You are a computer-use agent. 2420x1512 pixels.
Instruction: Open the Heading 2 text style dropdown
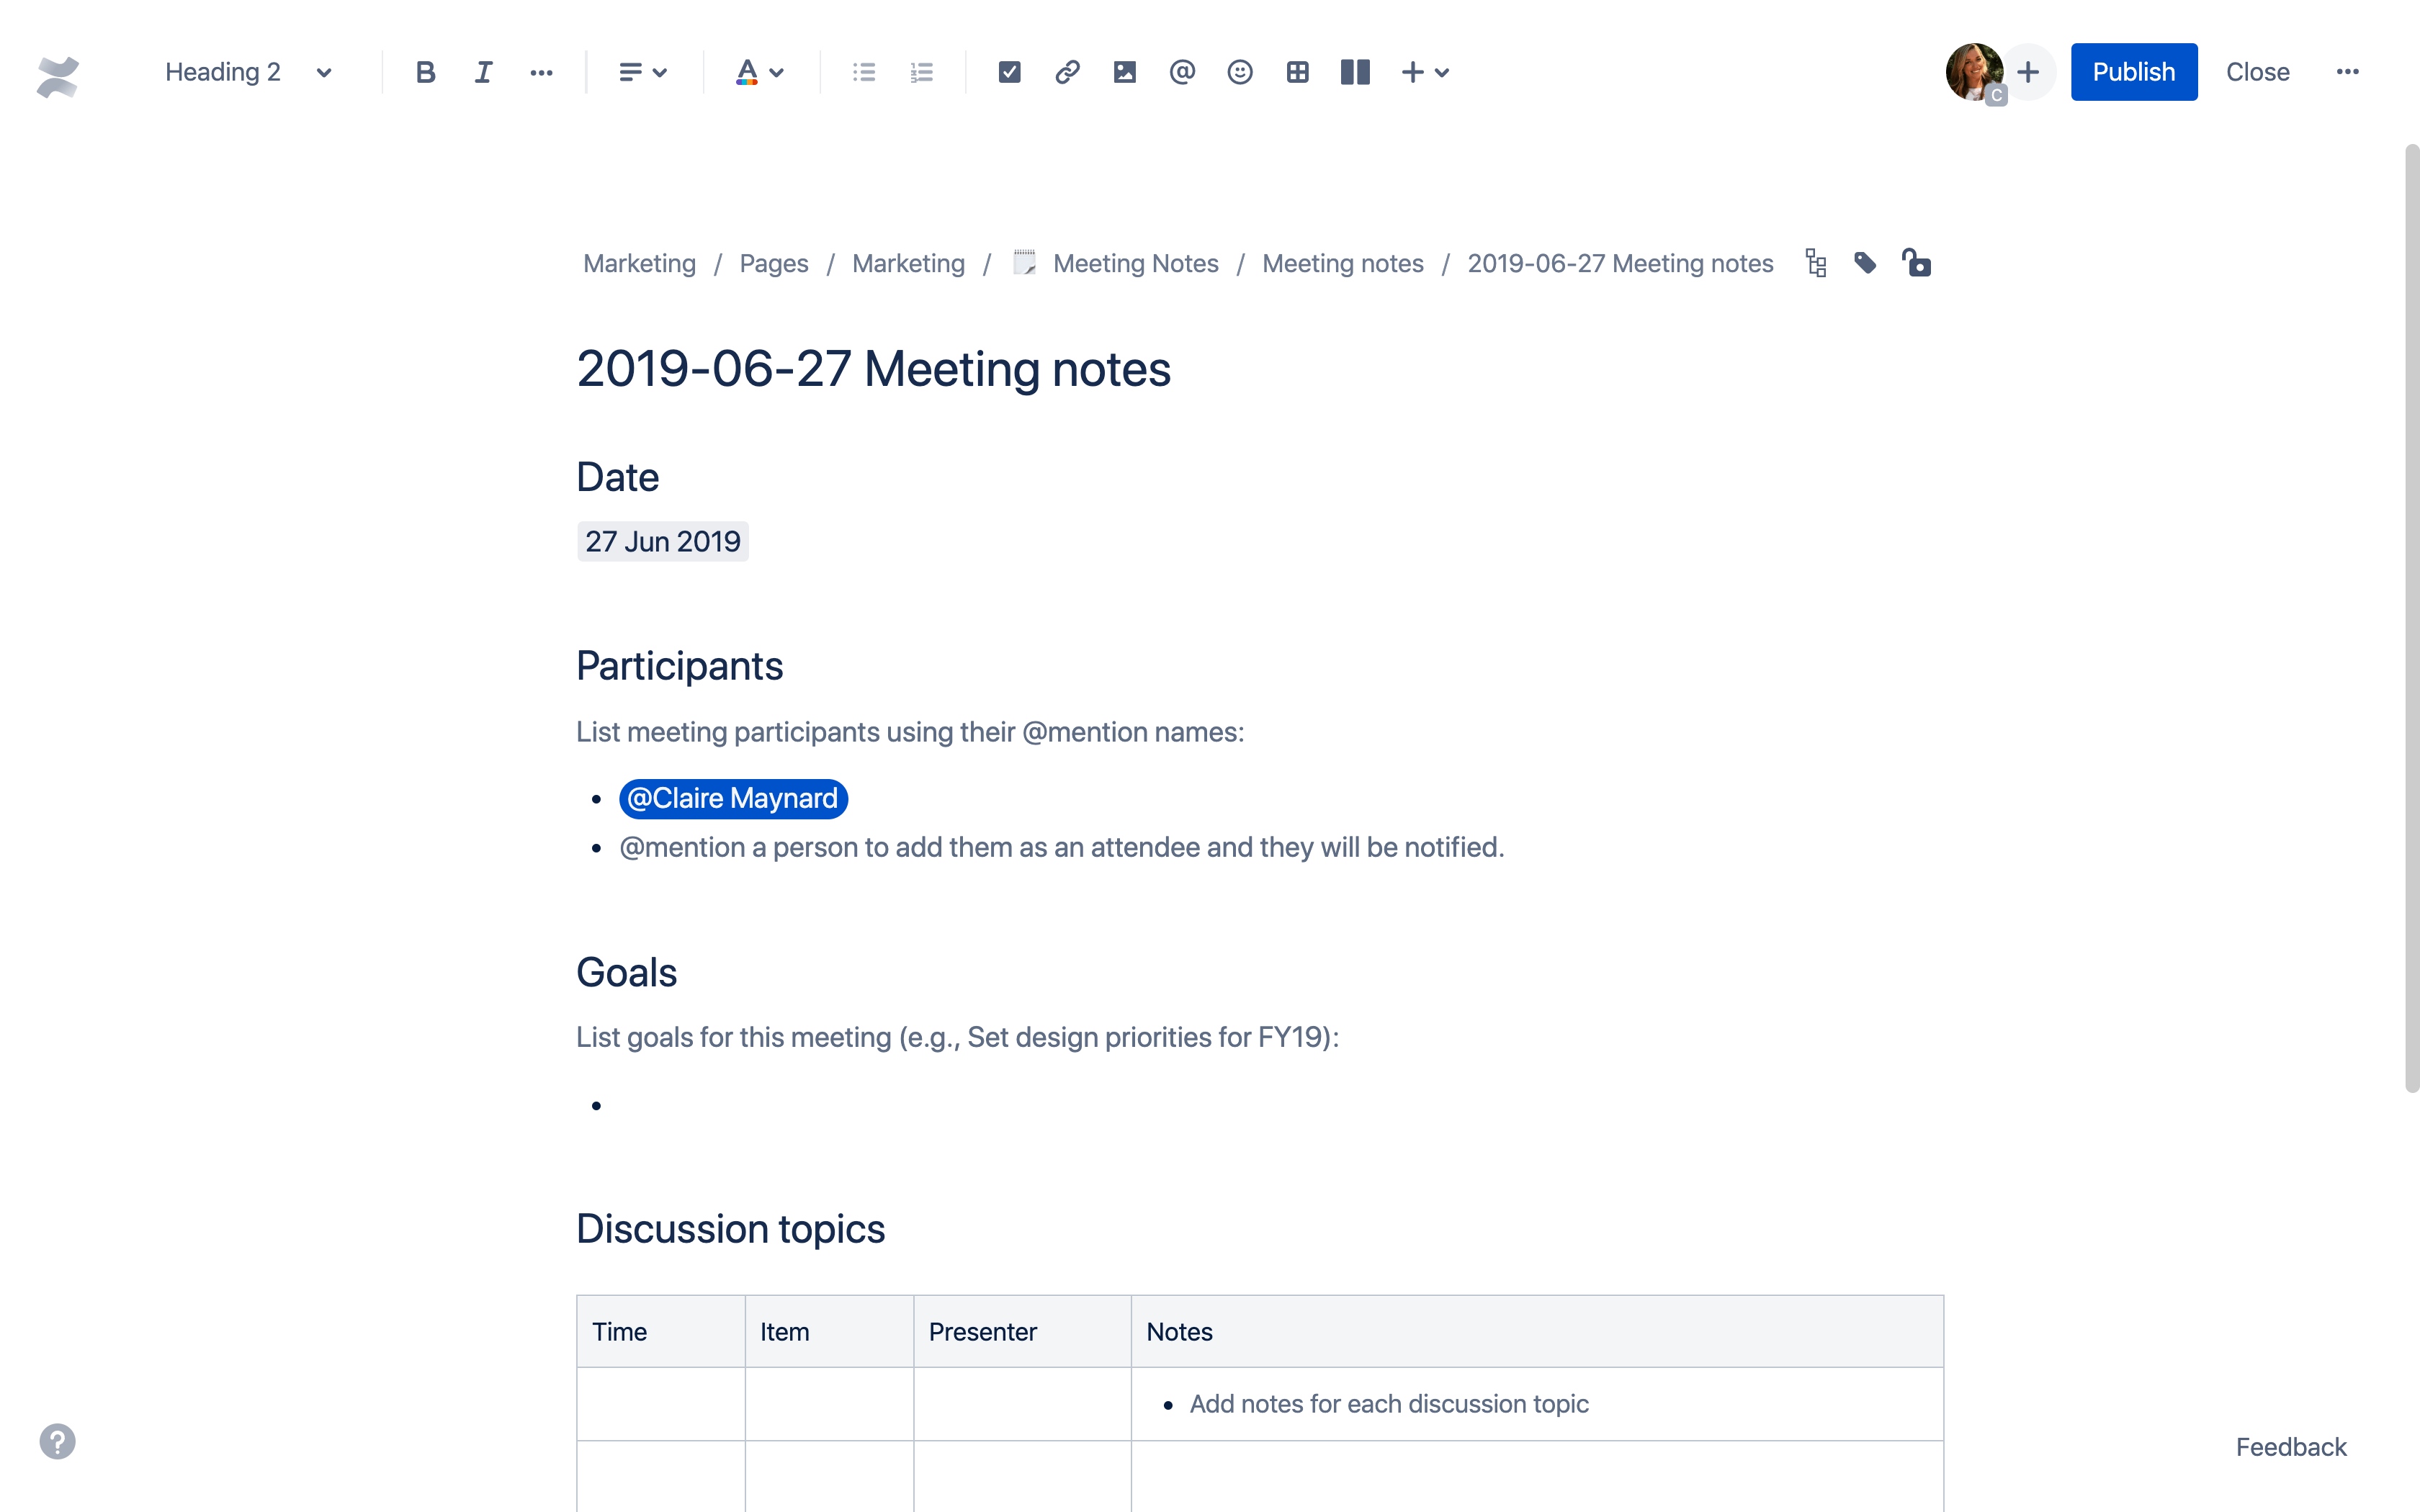(248, 72)
